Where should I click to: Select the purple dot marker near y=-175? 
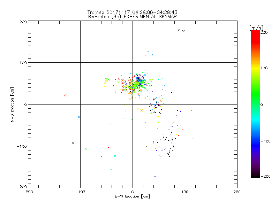point(155,177)
